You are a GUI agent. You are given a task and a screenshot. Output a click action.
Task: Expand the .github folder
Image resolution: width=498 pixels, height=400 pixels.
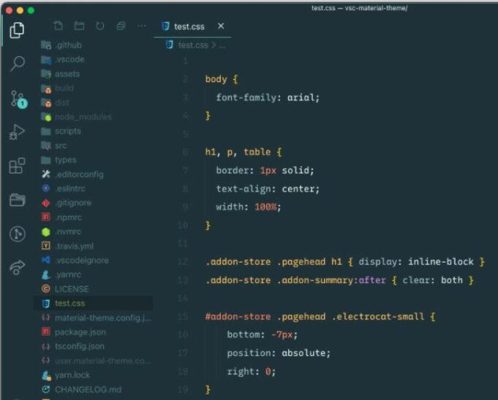pyautogui.click(x=68, y=45)
